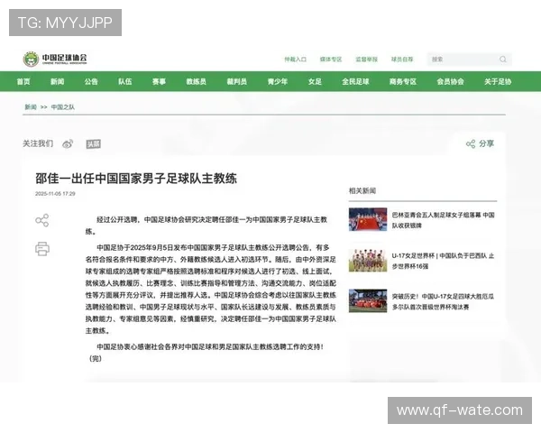Open the 媒体专区 link
Screen dimensions: 541x433
[331, 60]
